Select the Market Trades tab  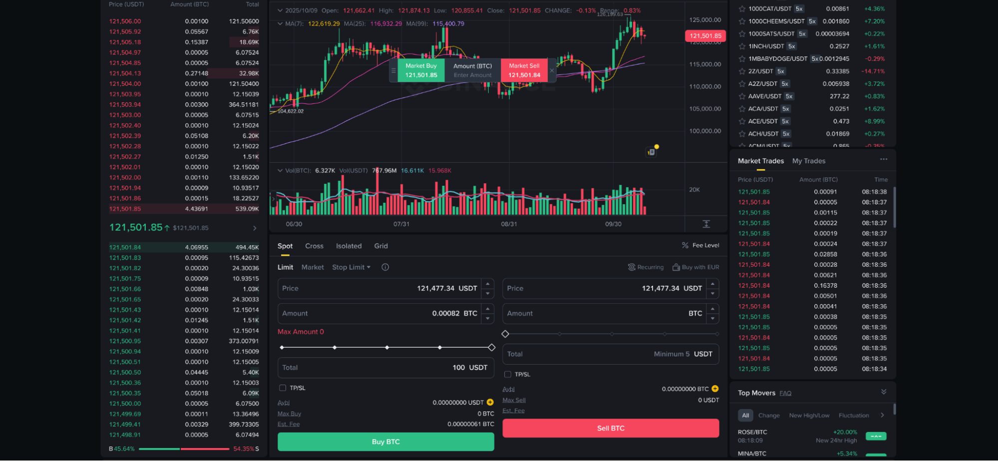761,161
